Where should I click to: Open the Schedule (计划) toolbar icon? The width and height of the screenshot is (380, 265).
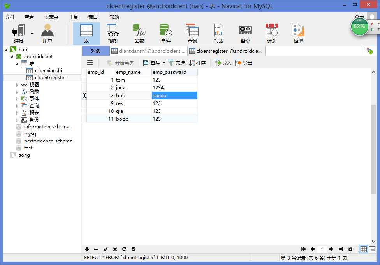(271, 34)
